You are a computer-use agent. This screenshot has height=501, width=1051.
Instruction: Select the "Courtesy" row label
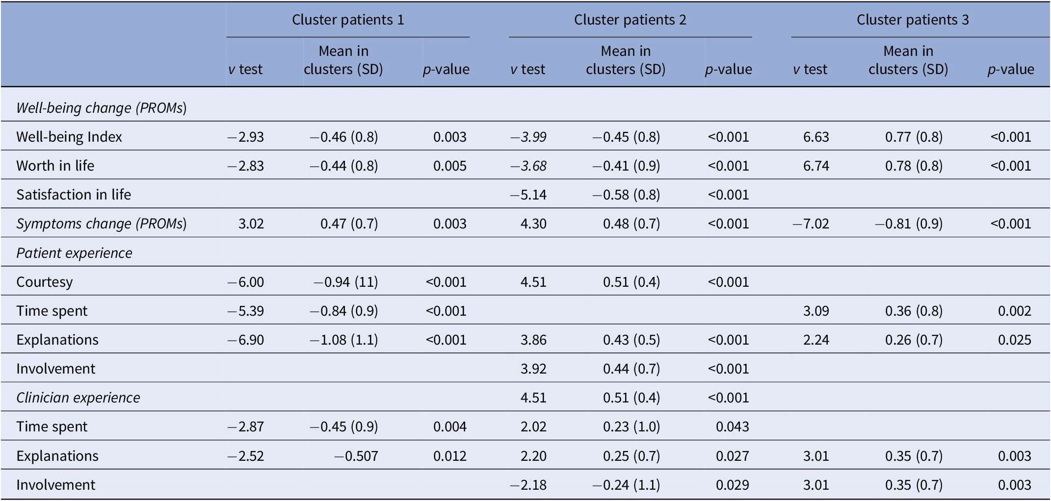(44, 282)
